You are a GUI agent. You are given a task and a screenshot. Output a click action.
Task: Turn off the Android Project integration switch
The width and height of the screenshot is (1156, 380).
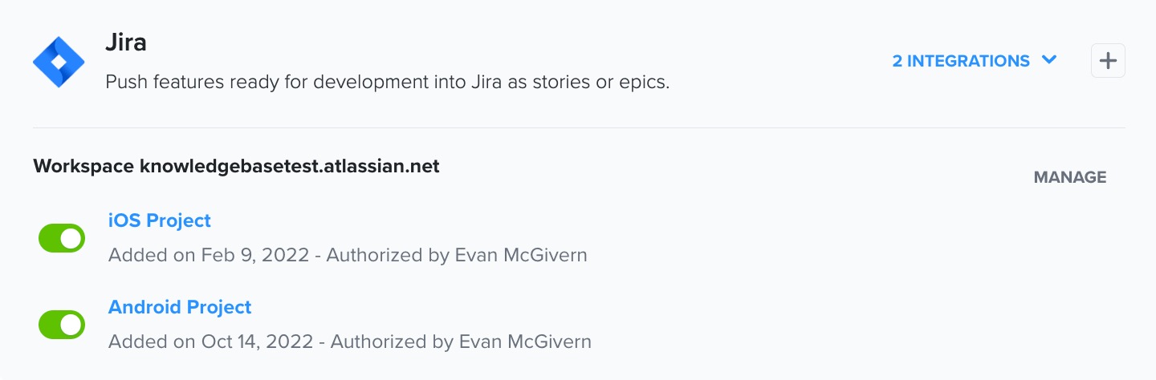click(x=62, y=325)
